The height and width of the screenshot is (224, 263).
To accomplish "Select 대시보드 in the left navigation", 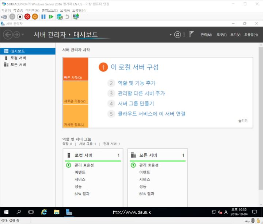I will (x=28, y=51).
